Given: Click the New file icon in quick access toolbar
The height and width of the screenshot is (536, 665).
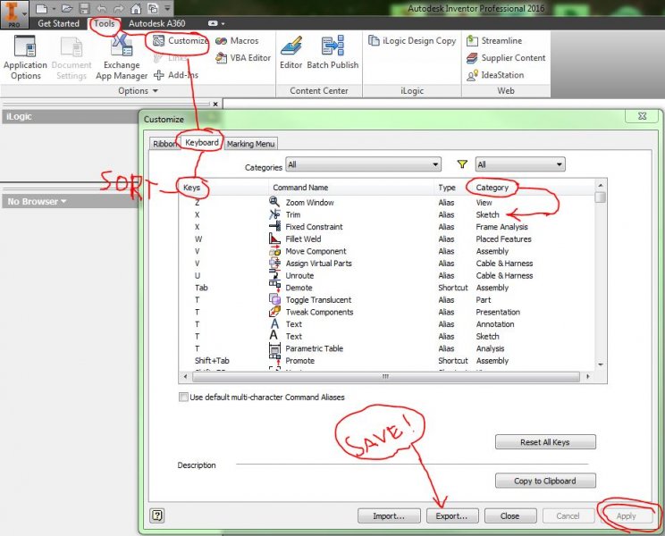Looking at the screenshot, I should [41, 8].
